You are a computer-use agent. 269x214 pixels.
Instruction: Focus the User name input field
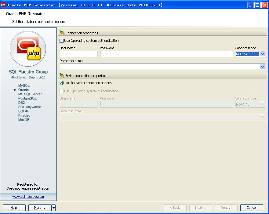click(78, 54)
